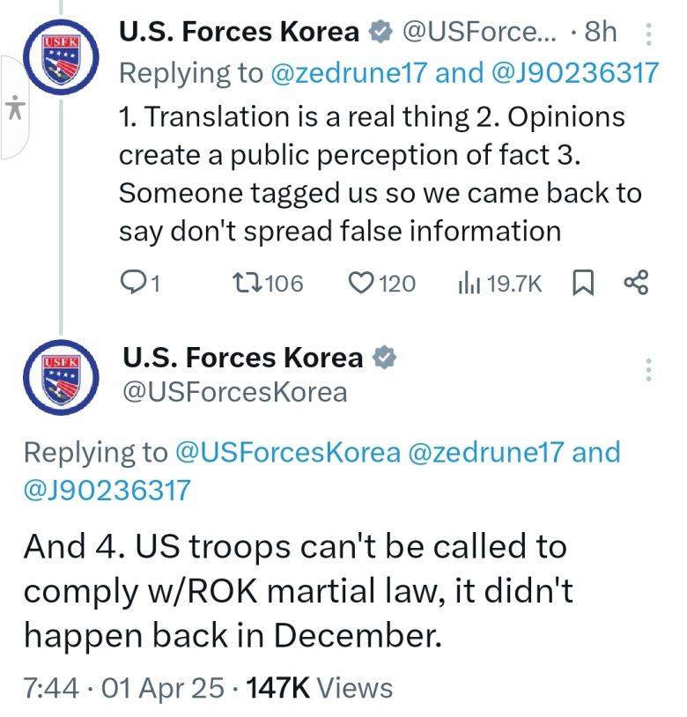Open more options on first tweet
The height and width of the screenshot is (717, 687).
[x=649, y=33]
